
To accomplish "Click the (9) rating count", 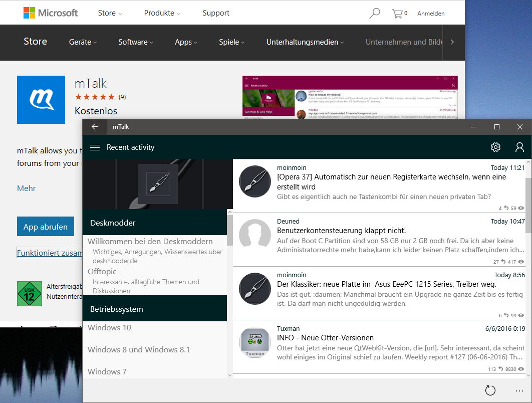I will [x=122, y=97].
